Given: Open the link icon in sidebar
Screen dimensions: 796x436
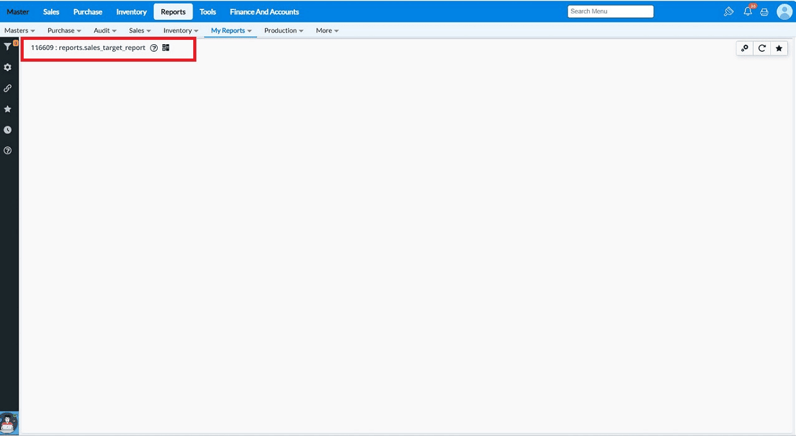Looking at the screenshot, I should [x=7, y=88].
